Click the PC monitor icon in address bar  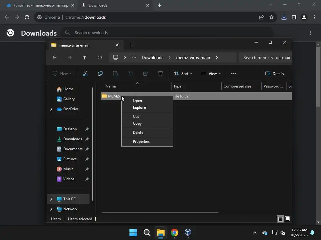click(116, 57)
